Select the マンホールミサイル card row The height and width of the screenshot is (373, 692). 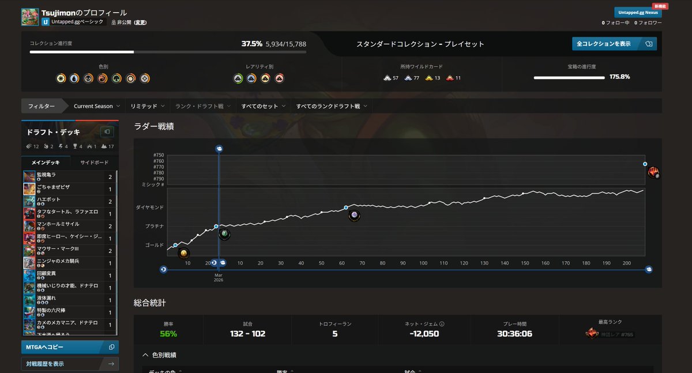[69, 226]
